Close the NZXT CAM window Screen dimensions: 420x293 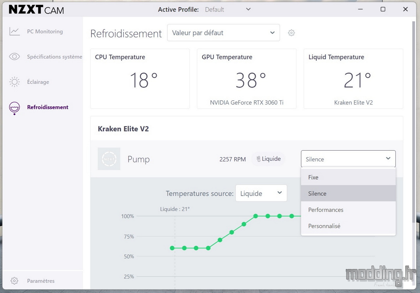click(405, 9)
